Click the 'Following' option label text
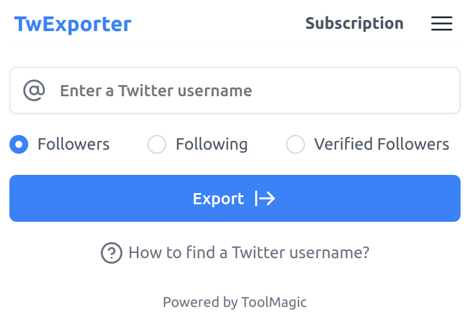The image size is (470, 321). tap(211, 144)
